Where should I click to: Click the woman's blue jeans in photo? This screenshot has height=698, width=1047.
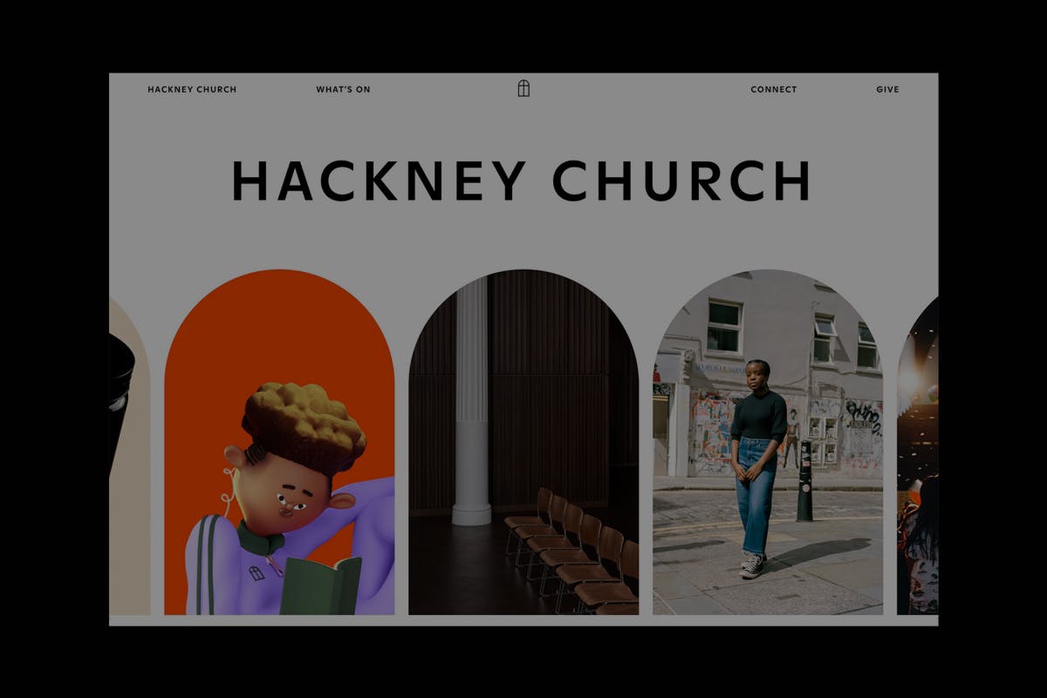[755, 497]
